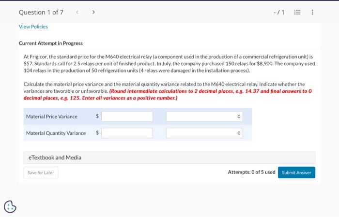The width and height of the screenshot is (339, 217).
Task: Open the Material Price Variance favorable/unfavorable dropdown
Action: (204, 116)
